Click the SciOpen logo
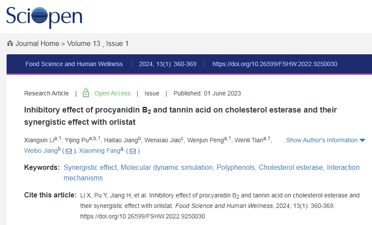This screenshot has width=372, height=225. 44,17
